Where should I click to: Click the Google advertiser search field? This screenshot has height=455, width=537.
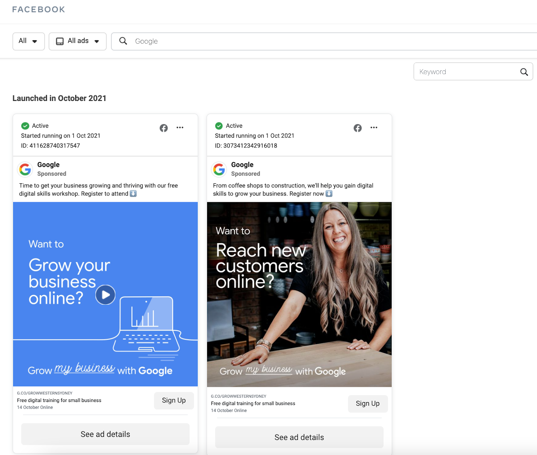tap(324, 41)
